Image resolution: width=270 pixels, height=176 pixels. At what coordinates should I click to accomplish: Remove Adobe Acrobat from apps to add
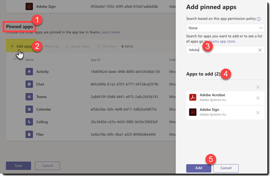point(258,98)
